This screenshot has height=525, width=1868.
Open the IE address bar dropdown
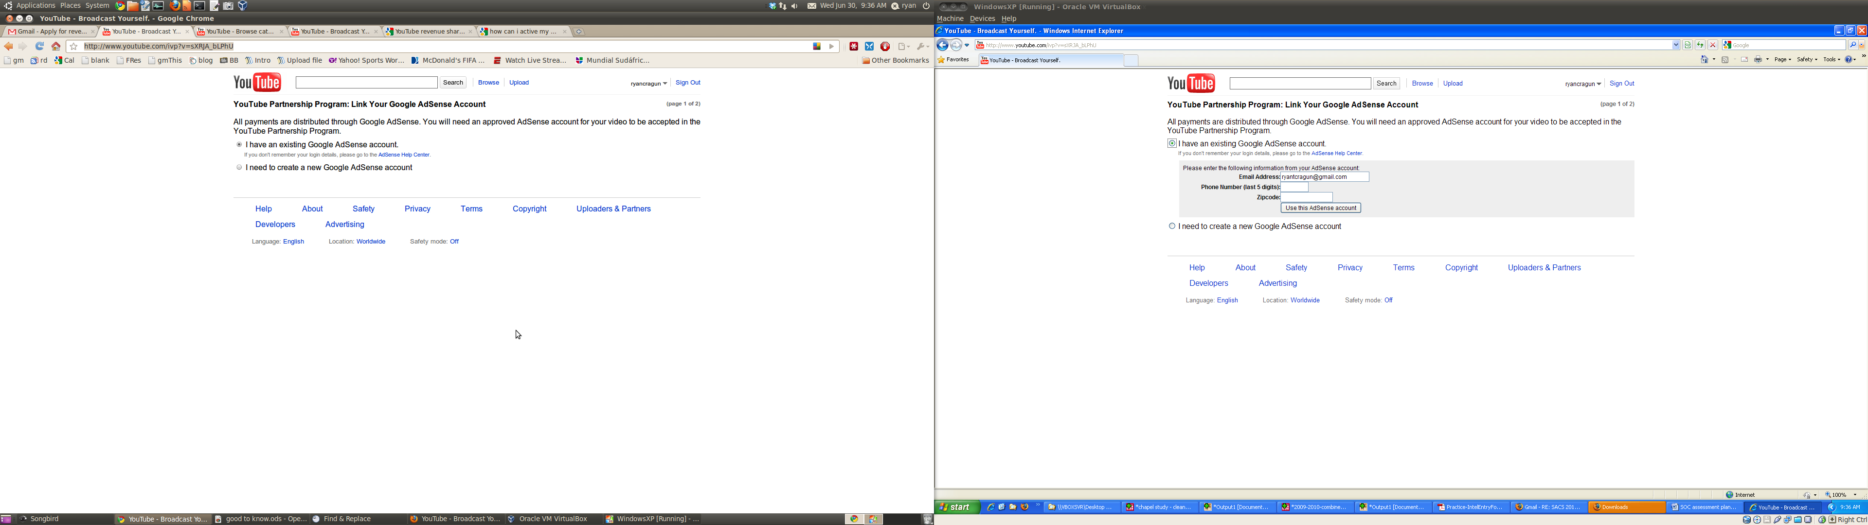pyautogui.click(x=1676, y=45)
